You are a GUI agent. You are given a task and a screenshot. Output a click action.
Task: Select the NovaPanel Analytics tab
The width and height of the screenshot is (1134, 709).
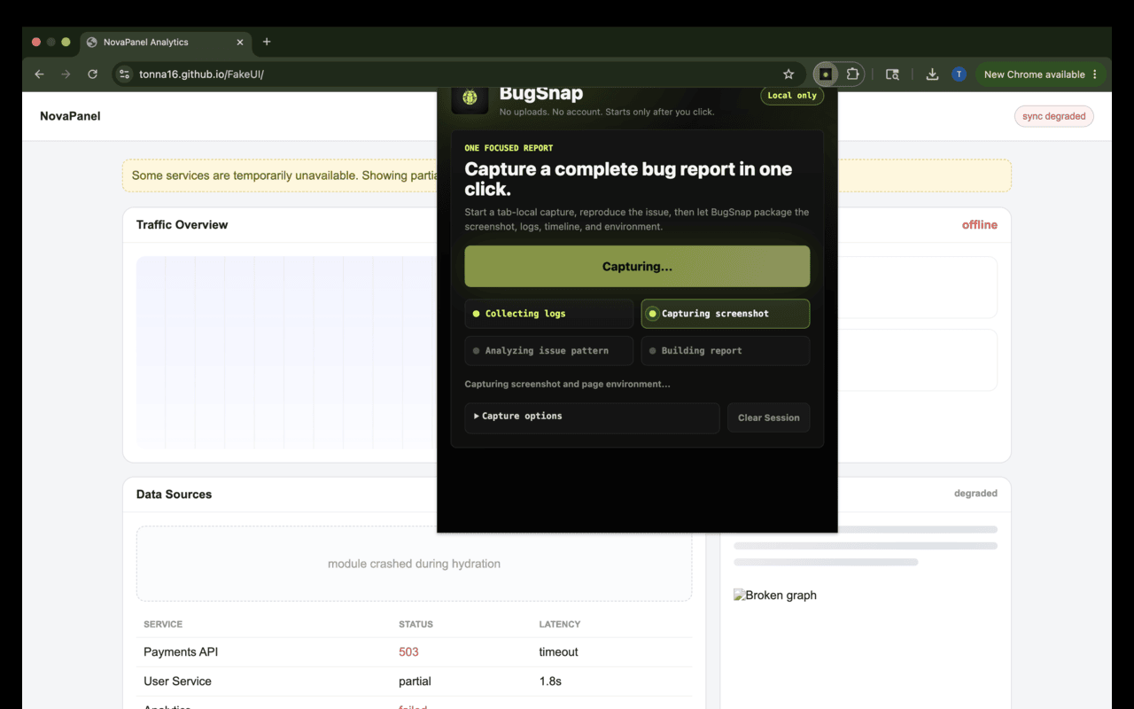tap(166, 42)
